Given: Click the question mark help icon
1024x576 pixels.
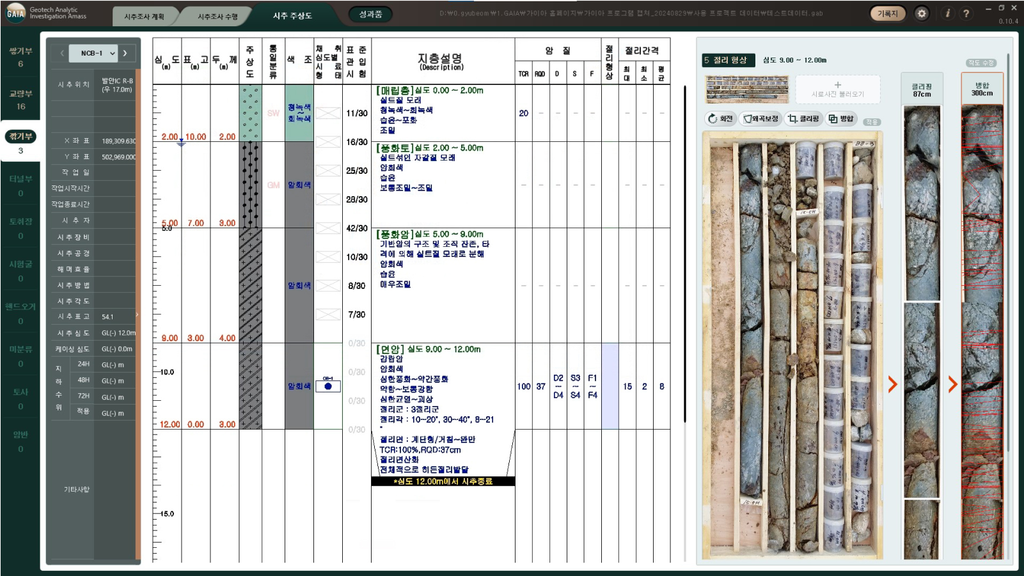Looking at the screenshot, I should [x=966, y=13].
